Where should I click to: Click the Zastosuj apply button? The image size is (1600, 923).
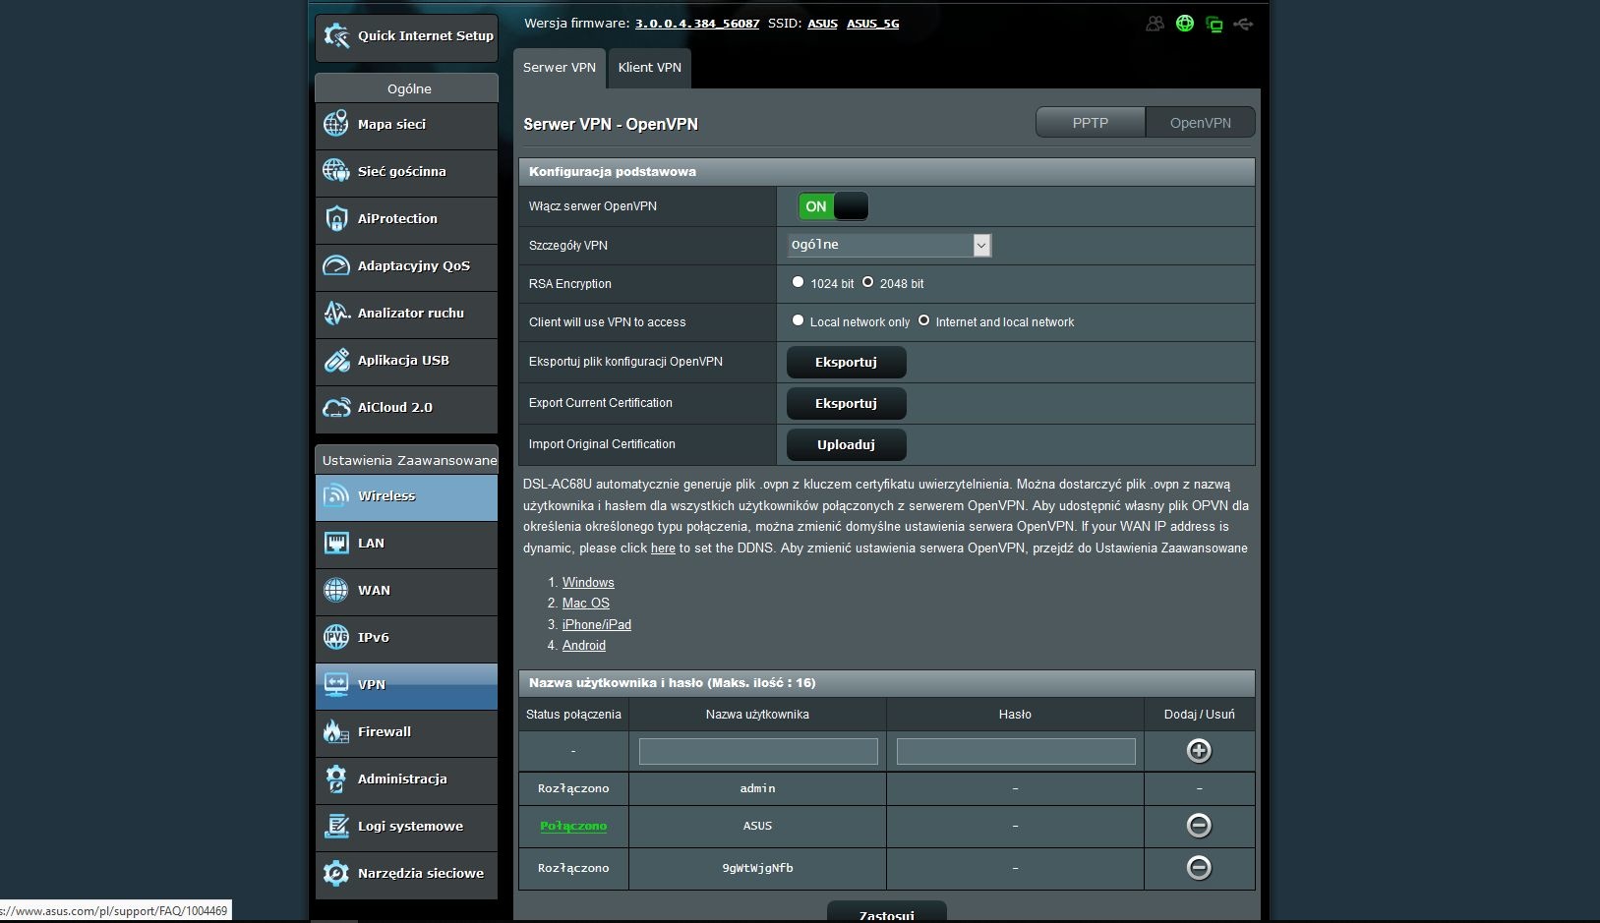[x=887, y=913]
